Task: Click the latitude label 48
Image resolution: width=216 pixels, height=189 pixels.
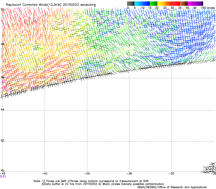Action: 2,44
